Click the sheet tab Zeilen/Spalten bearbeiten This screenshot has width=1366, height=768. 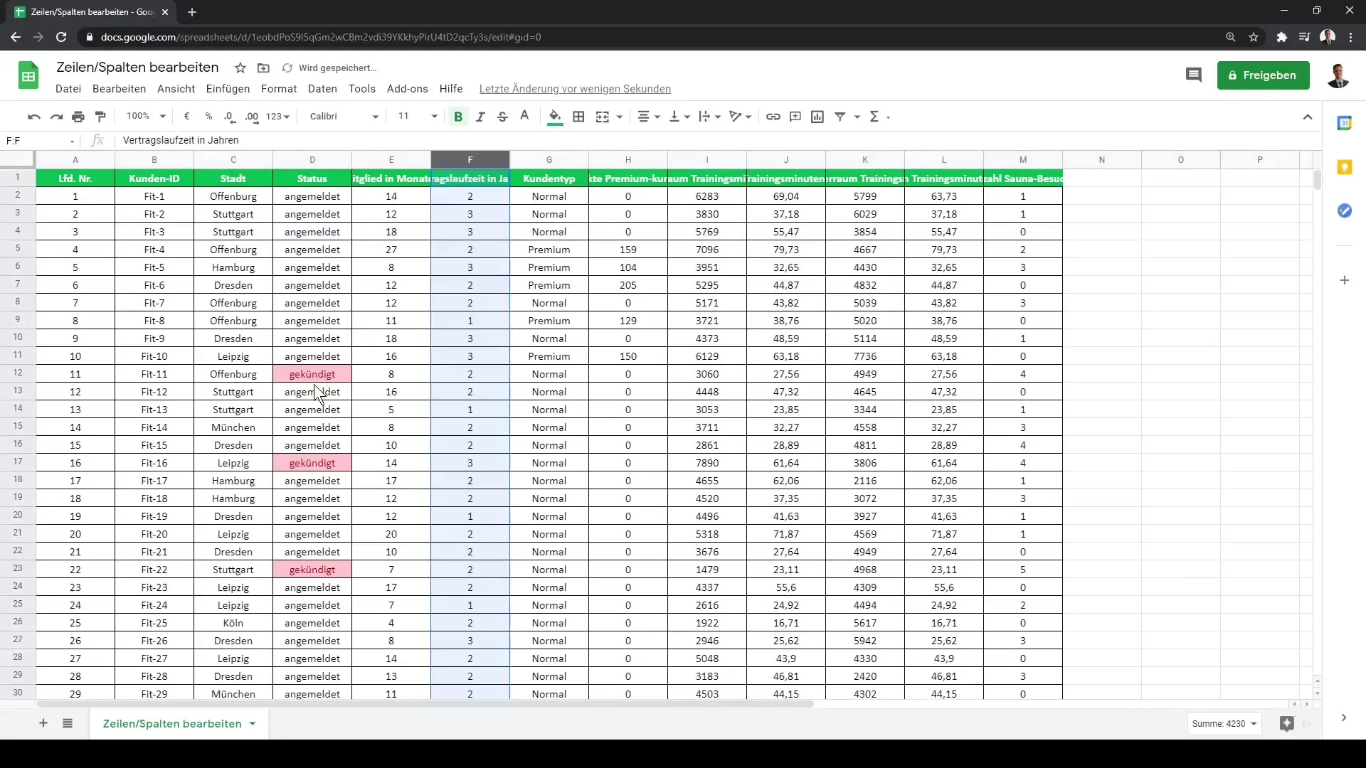point(171,723)
